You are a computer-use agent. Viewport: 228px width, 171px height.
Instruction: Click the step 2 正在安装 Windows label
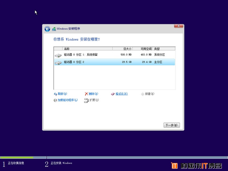point(61,163)
